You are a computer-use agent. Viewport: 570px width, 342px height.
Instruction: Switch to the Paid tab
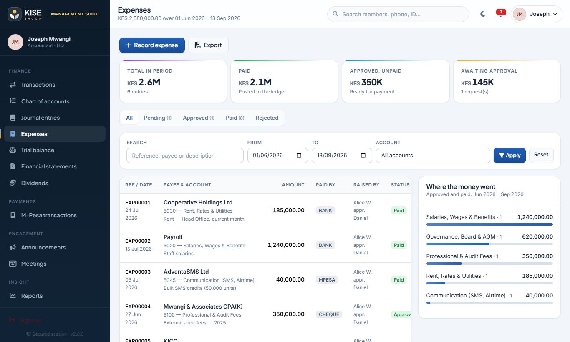(x=235, y=118)
